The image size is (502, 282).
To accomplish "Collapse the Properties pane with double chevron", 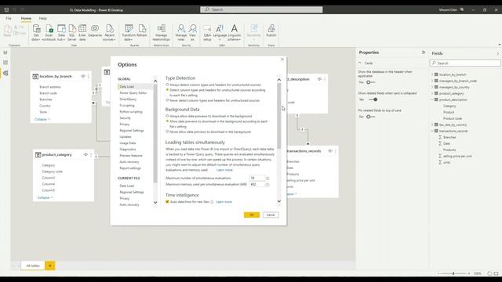I will pyautogui.click(x=424, y=52).
